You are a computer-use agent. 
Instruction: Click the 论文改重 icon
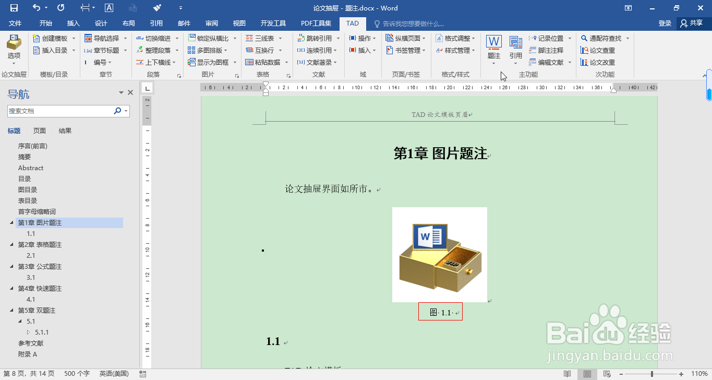pyautogui.click(x=584, y=63)
